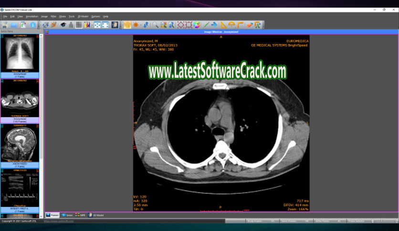Open the Annotation menu
Image resolution: width=399 pixels, height=231 pixels.
32,16
